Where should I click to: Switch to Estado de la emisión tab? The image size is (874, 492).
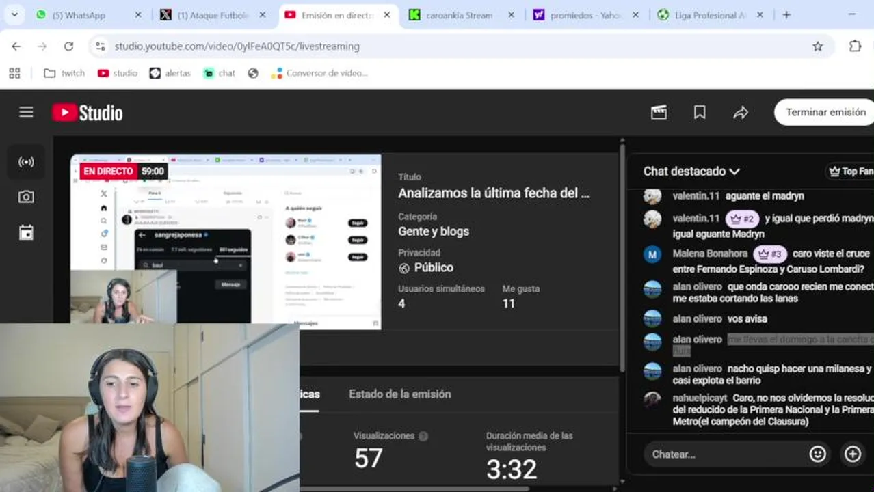pos(400,394)
